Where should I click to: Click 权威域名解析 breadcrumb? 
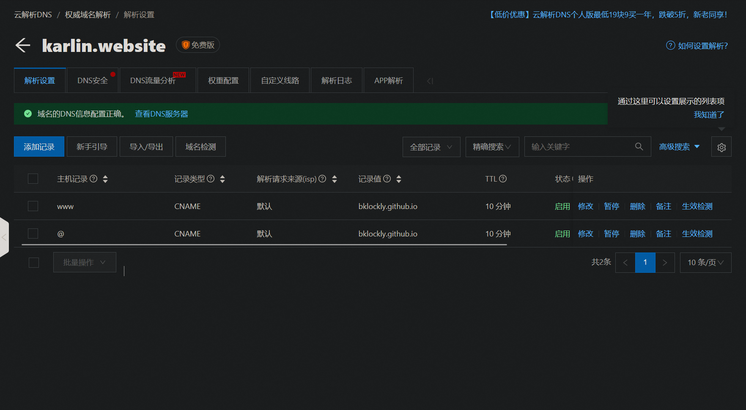point(88,15)
